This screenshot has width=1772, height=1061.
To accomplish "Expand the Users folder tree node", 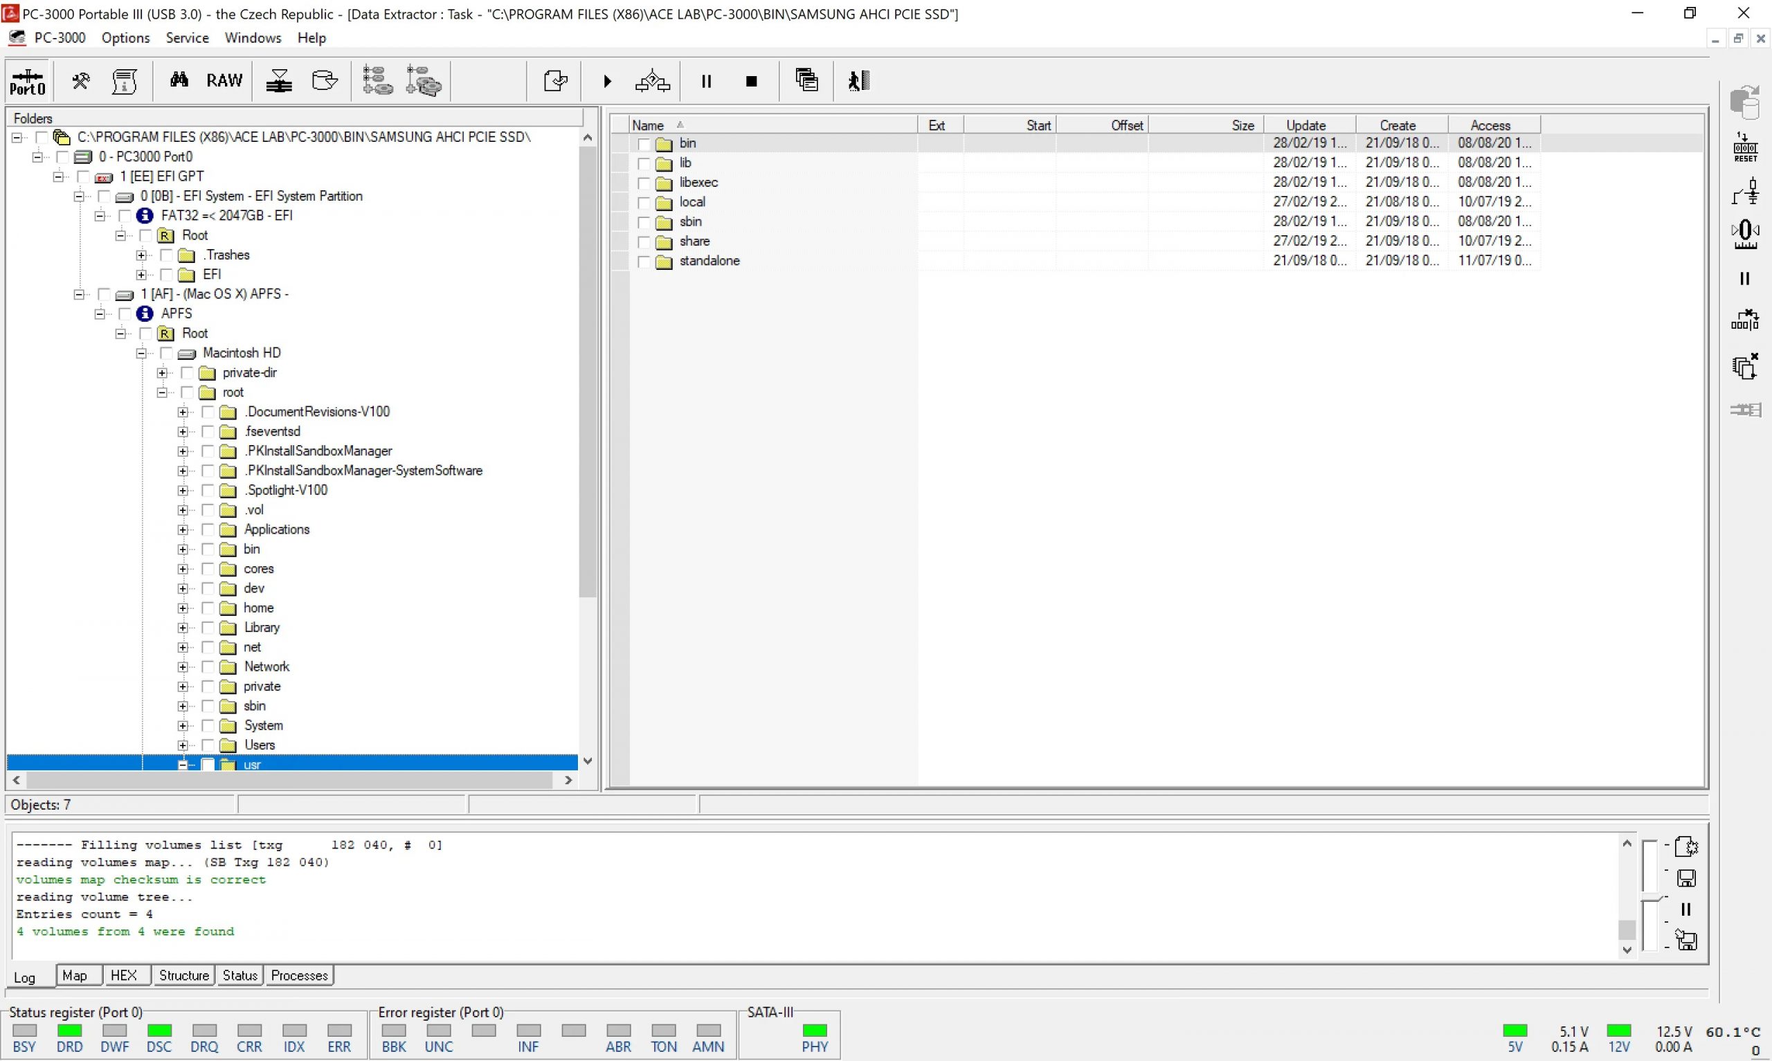I will click(x=183, y=745).
